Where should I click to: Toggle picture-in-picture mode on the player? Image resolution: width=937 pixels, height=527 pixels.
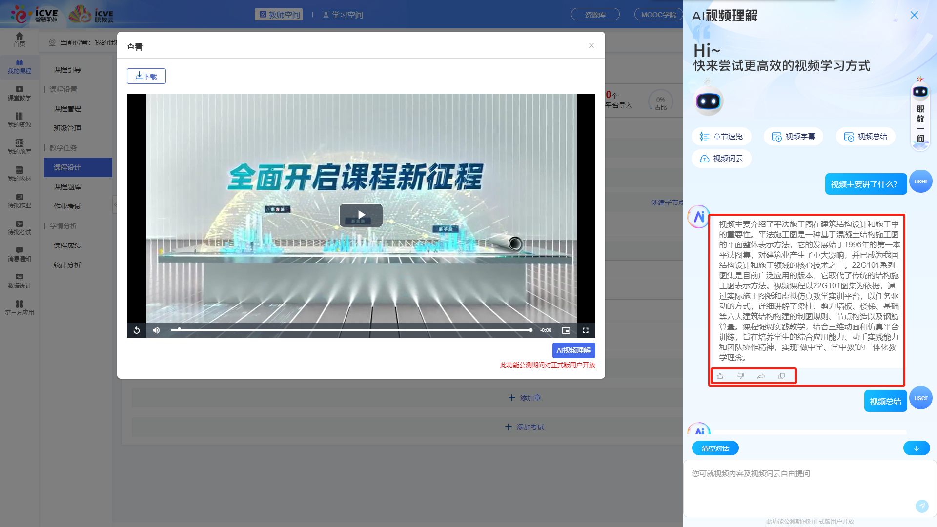[x=566, y=330]
